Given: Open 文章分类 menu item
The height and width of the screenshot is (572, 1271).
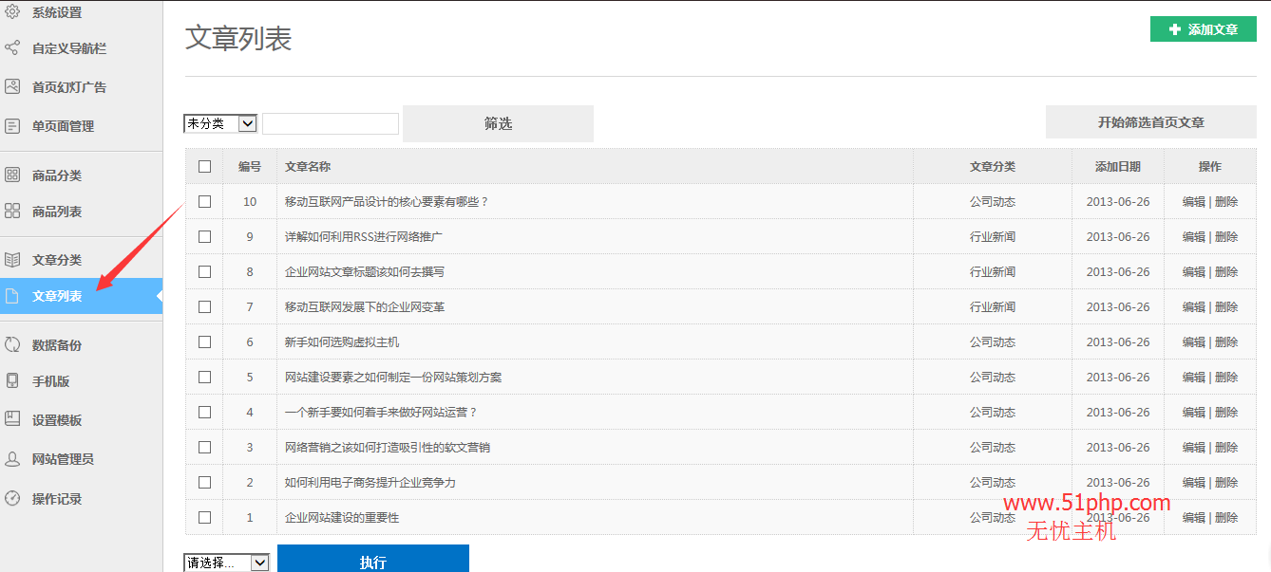Looking at the screenshot, I should pyautogui.click(x=57, y=260).
